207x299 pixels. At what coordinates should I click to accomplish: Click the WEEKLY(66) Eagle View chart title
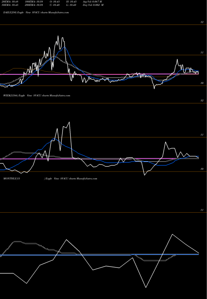click(x=37, y=96)
